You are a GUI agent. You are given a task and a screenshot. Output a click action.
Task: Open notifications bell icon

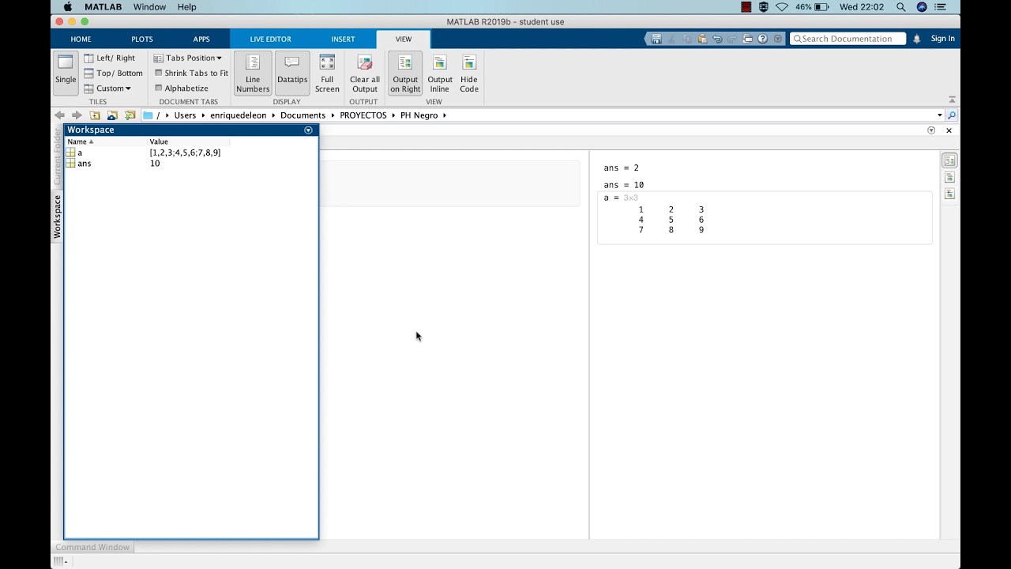pyautogui.click(x=917, y=39)
